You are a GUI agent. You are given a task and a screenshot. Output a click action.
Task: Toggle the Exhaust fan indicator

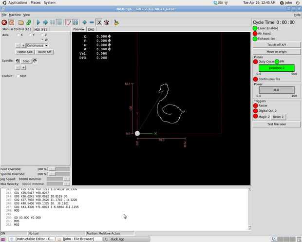pos(255,39)
